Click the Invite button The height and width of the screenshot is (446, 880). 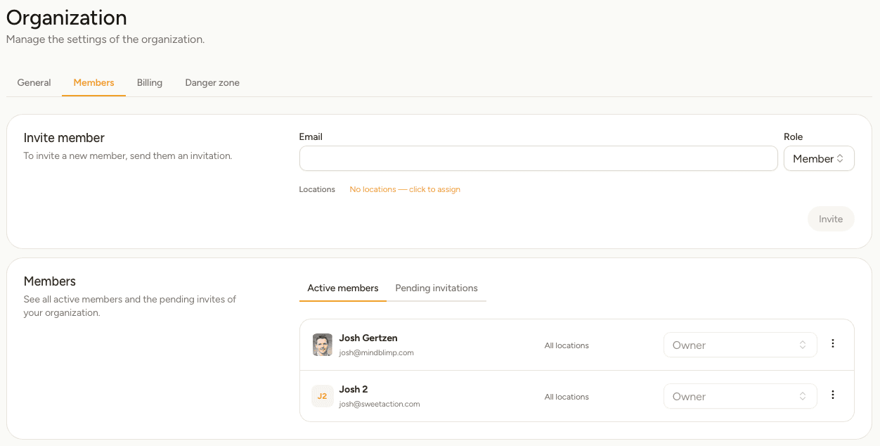coord(831,219)
